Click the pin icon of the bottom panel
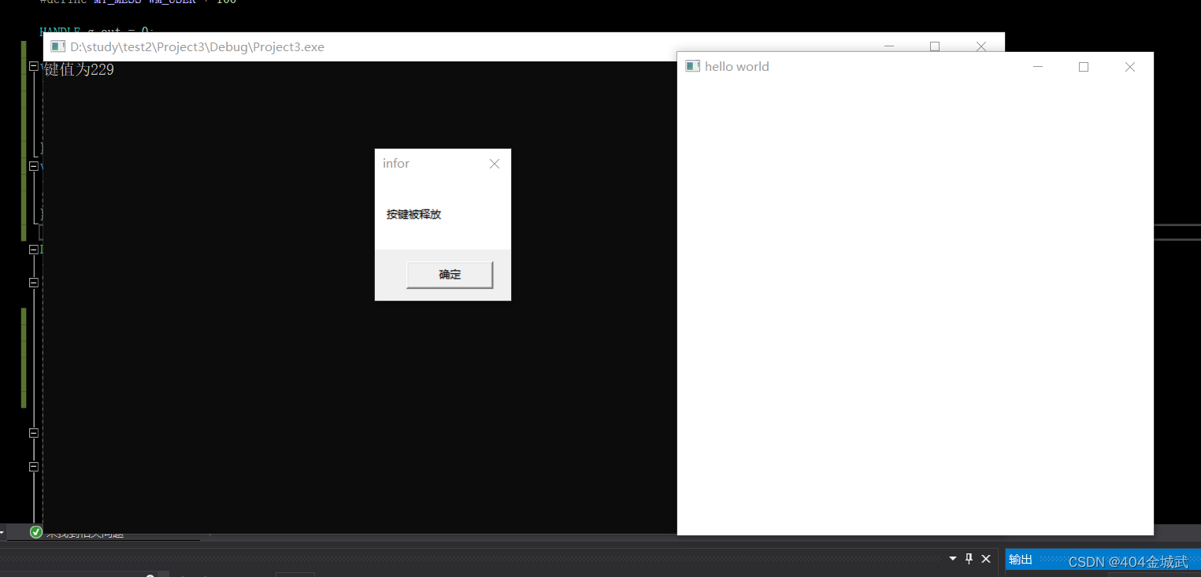 coord(969,559)
